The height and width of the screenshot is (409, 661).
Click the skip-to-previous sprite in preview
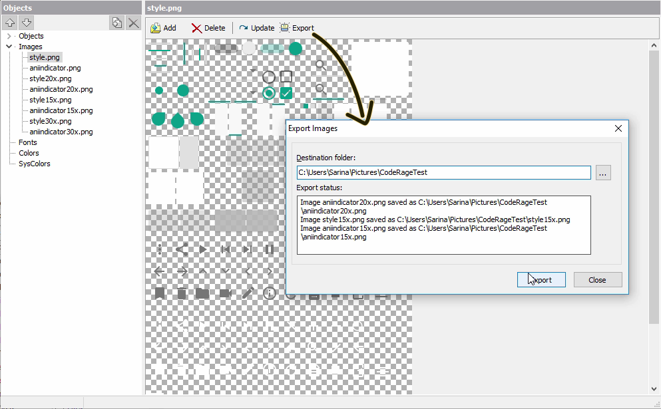(226, 249)
